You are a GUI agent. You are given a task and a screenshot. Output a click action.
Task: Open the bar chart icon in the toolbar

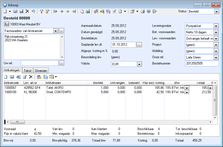(x=88, y=11)
